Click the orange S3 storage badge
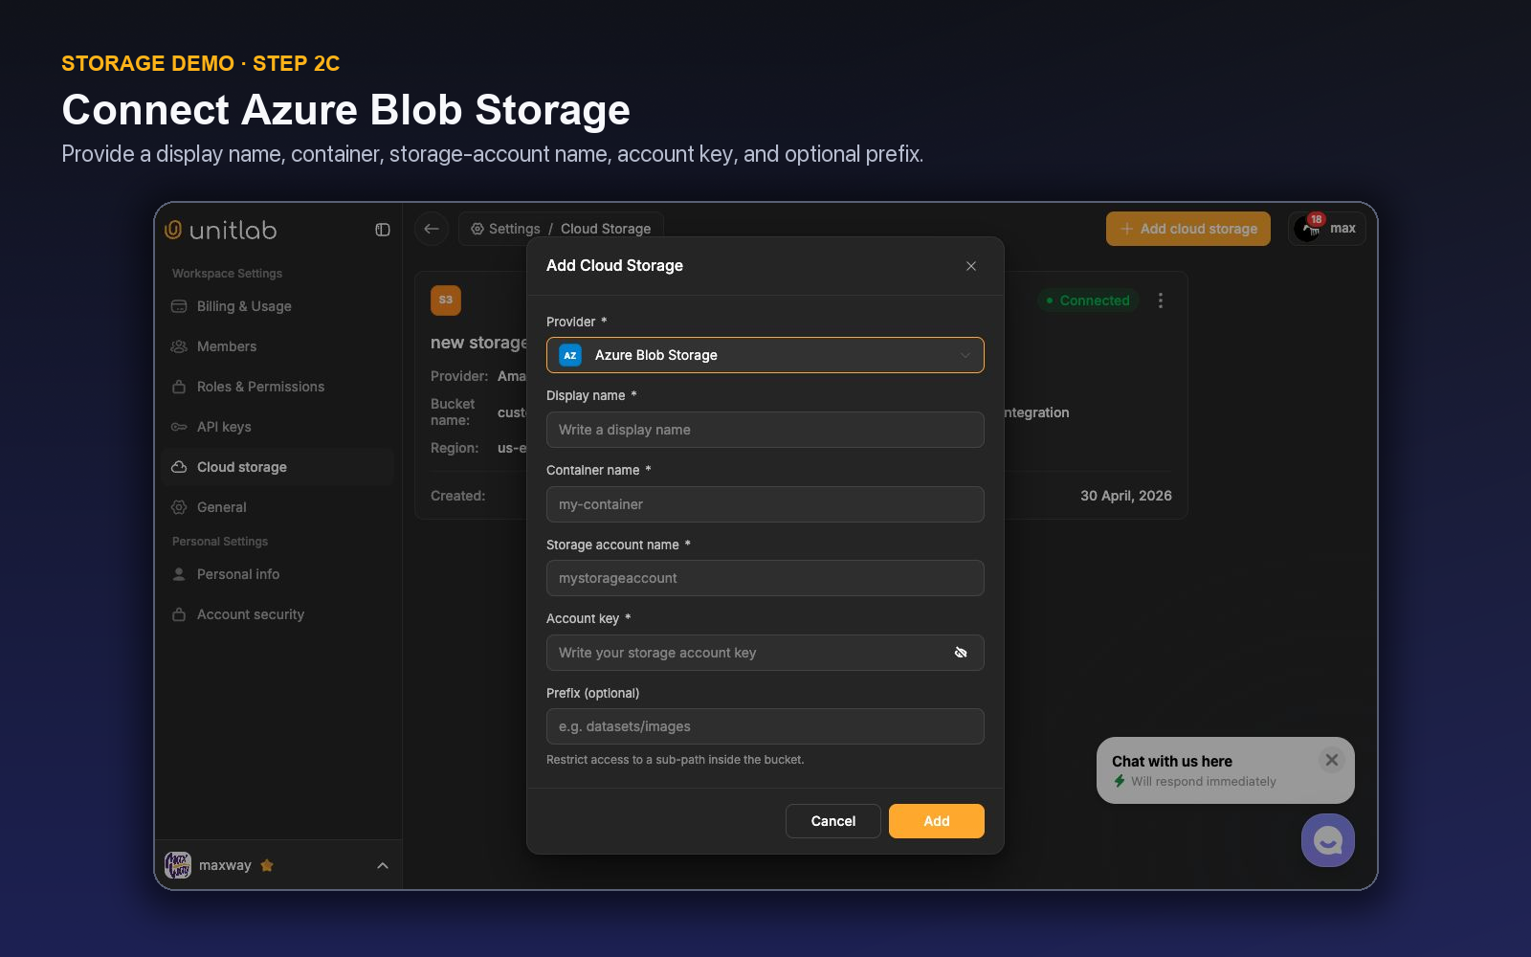 coord(446,300)
